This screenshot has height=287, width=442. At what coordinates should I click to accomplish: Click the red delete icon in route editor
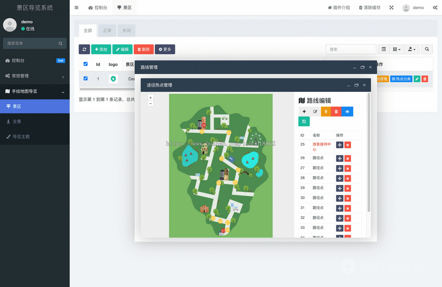pos(336,111)
